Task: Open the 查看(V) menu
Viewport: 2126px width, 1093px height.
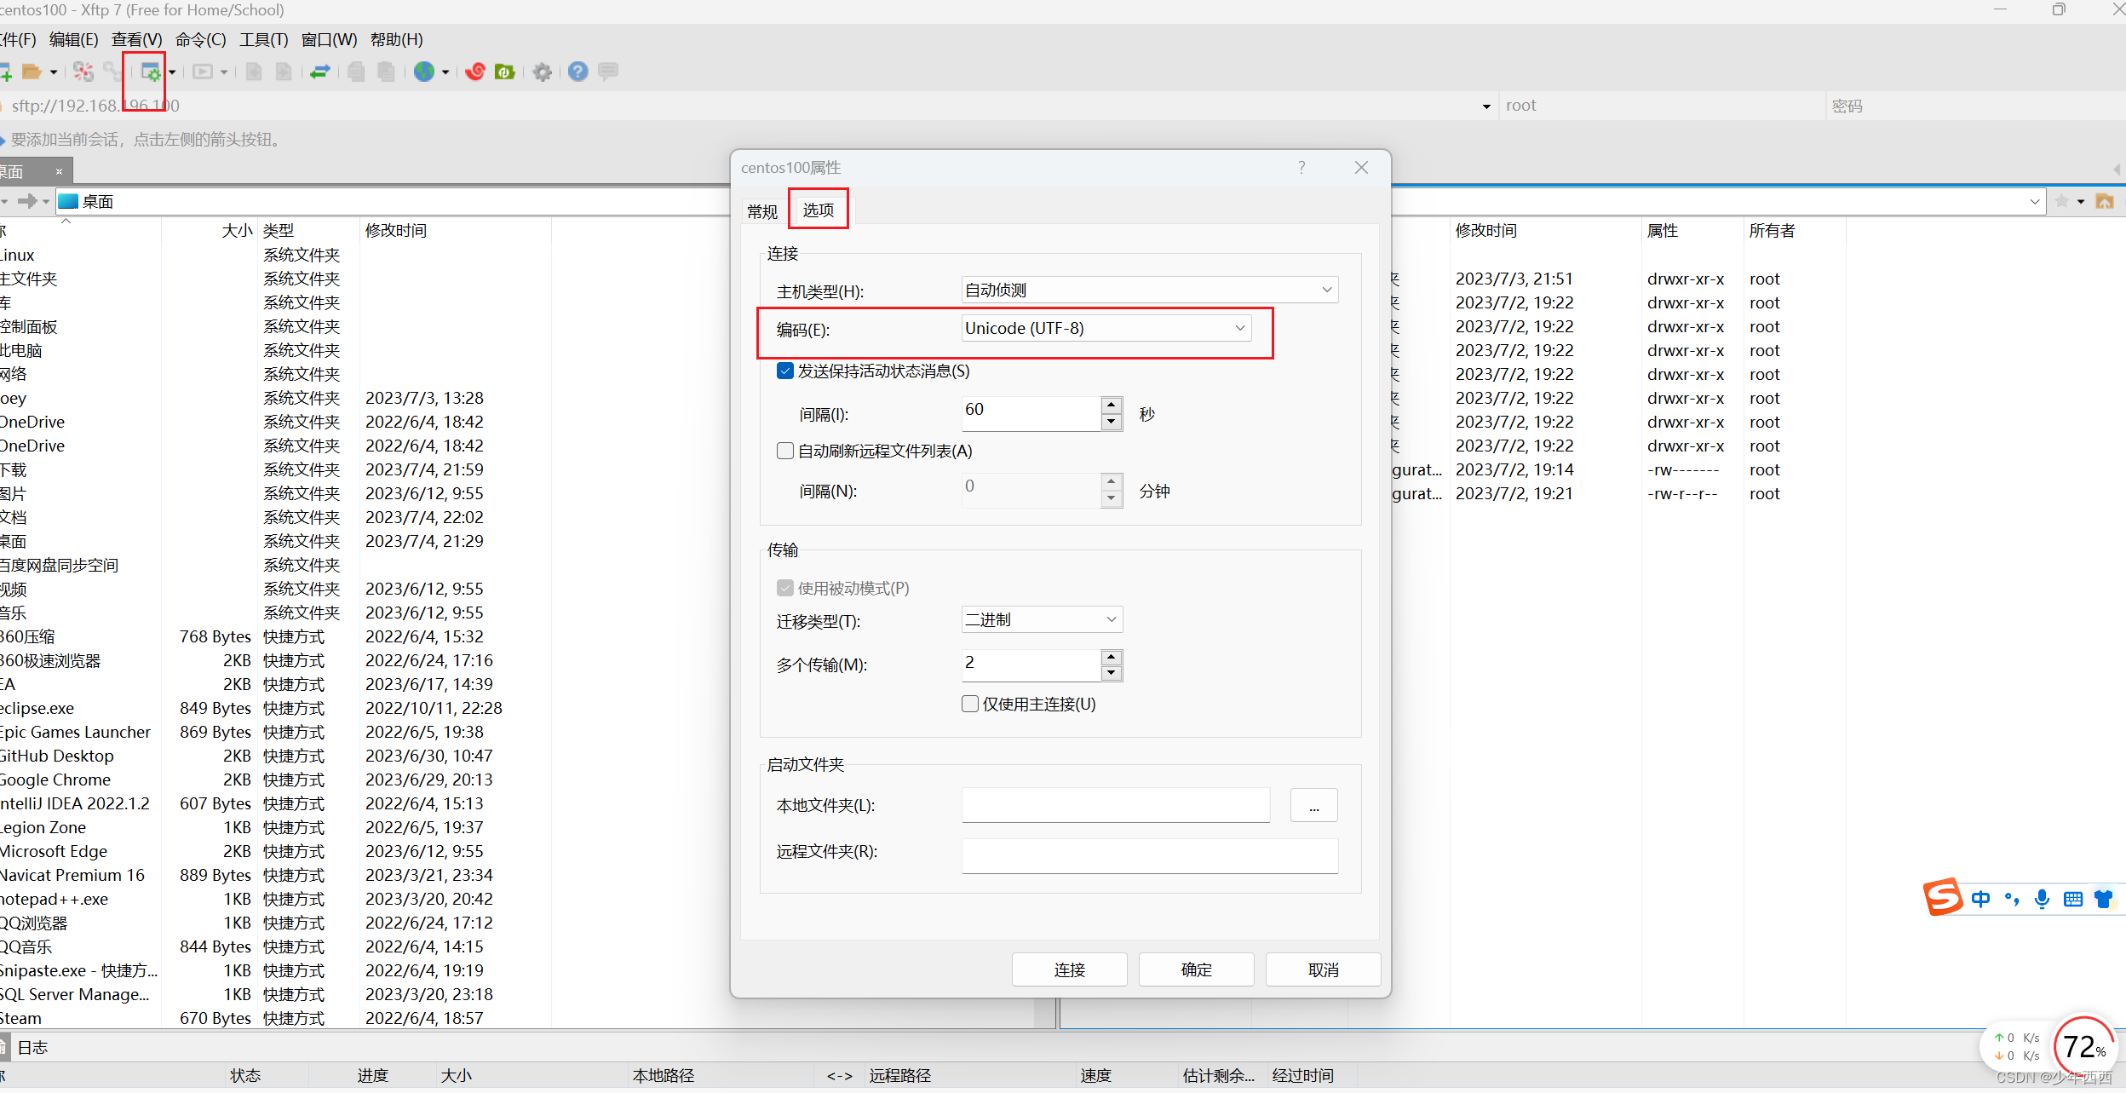Action: point(137,39)
